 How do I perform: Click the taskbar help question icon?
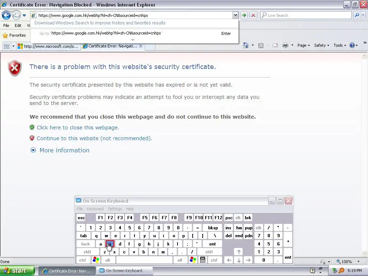pos(312,271)
